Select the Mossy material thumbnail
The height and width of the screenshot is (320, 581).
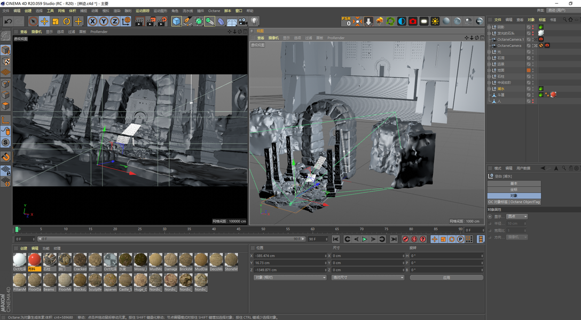pyautogui.click(x=140, y=262)
